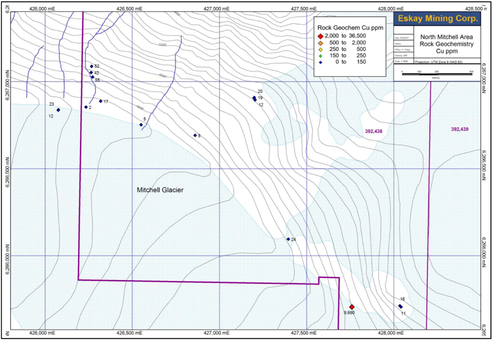
Task: Click the blue sample marker labeled 24
Action: (x=288, y=239)
